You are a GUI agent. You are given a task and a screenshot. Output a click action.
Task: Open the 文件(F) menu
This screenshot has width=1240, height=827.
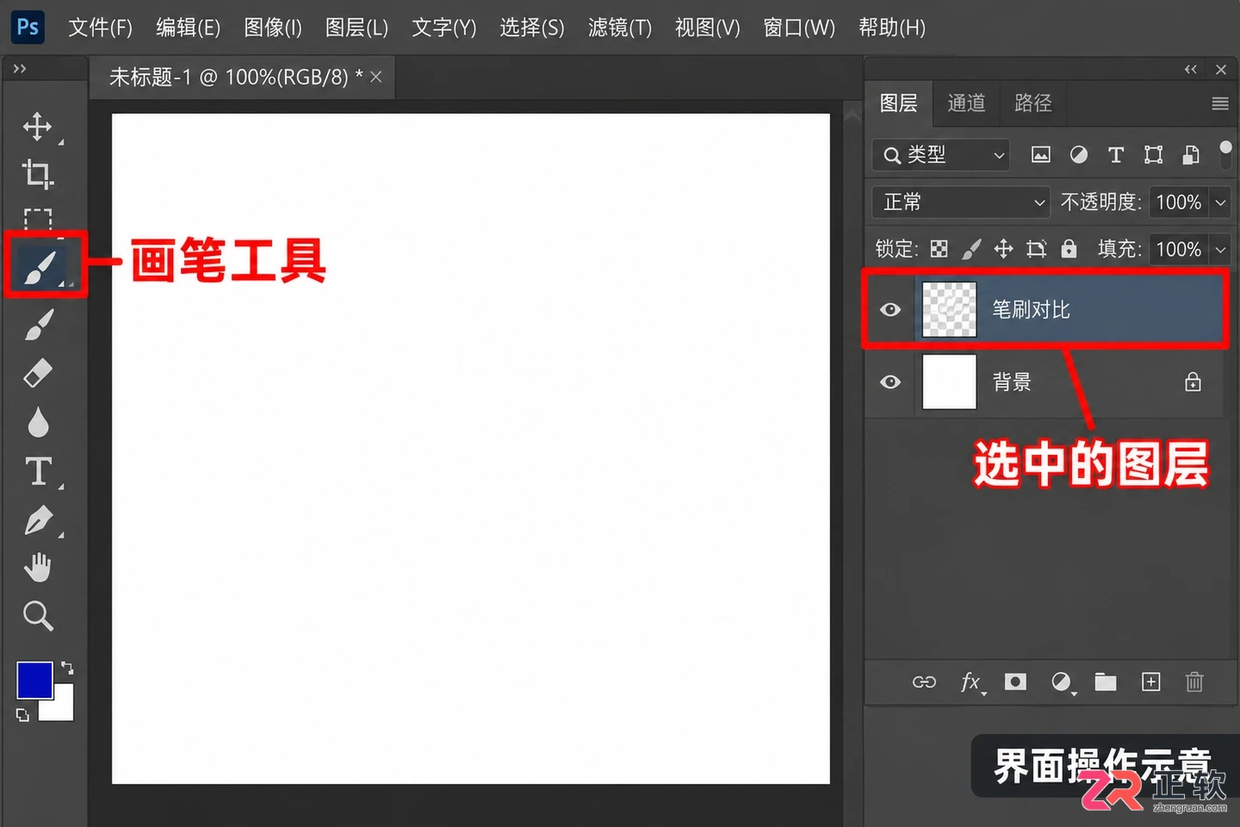[100, 28]
